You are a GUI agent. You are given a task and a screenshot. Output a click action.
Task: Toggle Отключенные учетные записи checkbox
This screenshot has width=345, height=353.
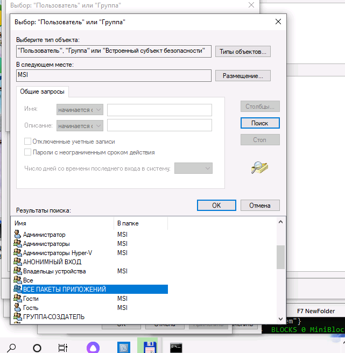(x=27, y=142)
